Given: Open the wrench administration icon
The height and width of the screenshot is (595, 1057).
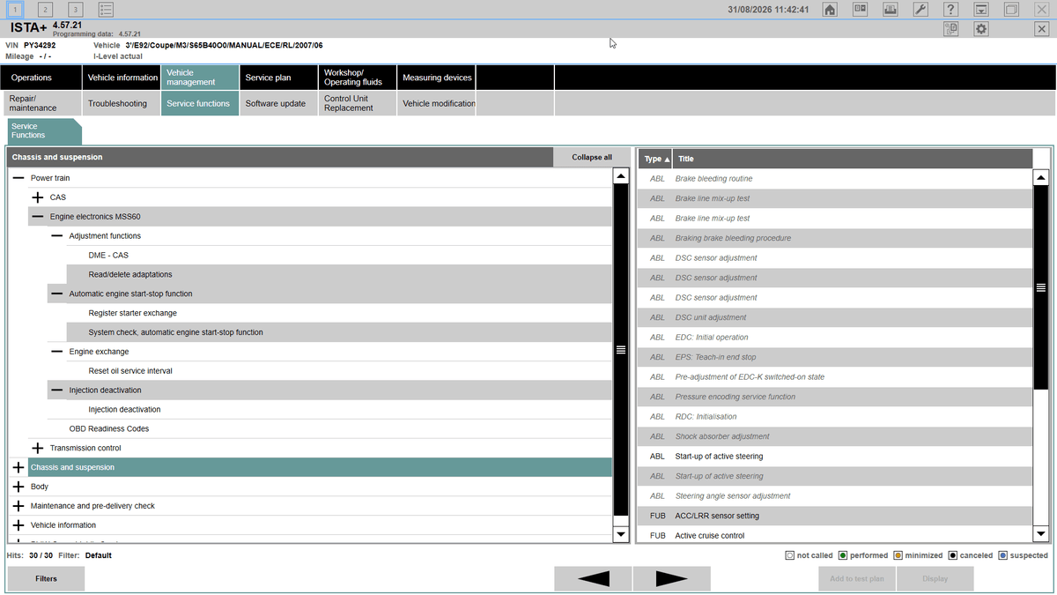Looking at the screenshot, I should coord(920,9).
